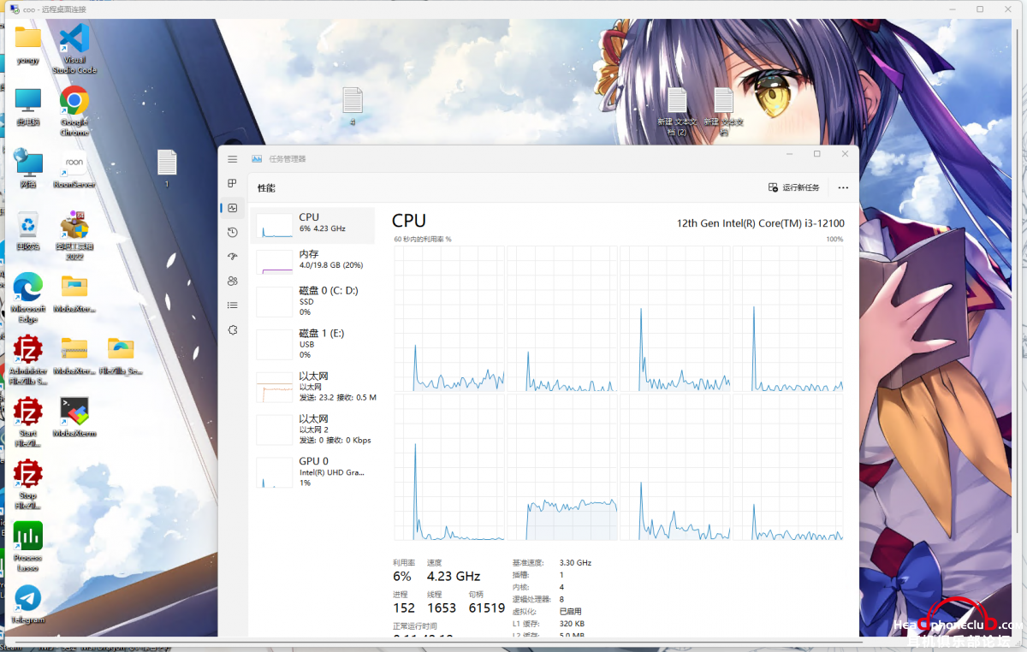Open App history from the Task Manager sidebar
The image size is (1027, 652).
(232, 232)
